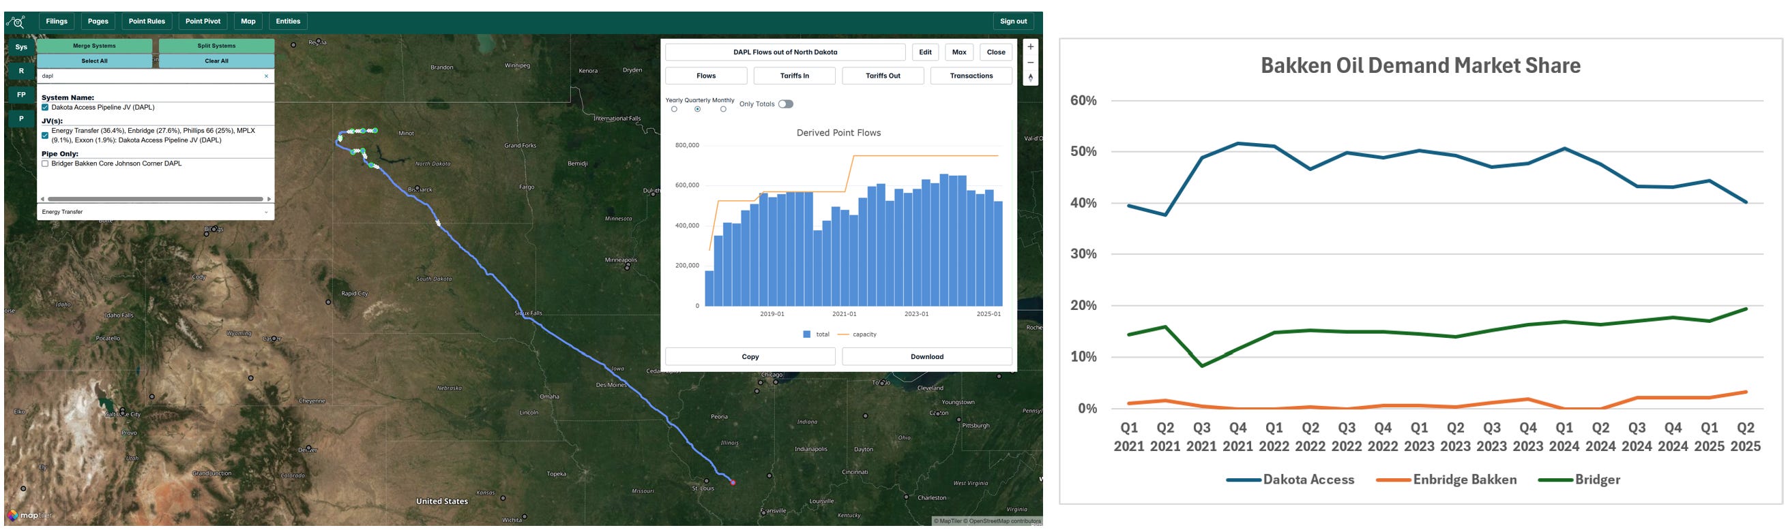Click the 800,000 axis label on flows chart

click(687, 146)
